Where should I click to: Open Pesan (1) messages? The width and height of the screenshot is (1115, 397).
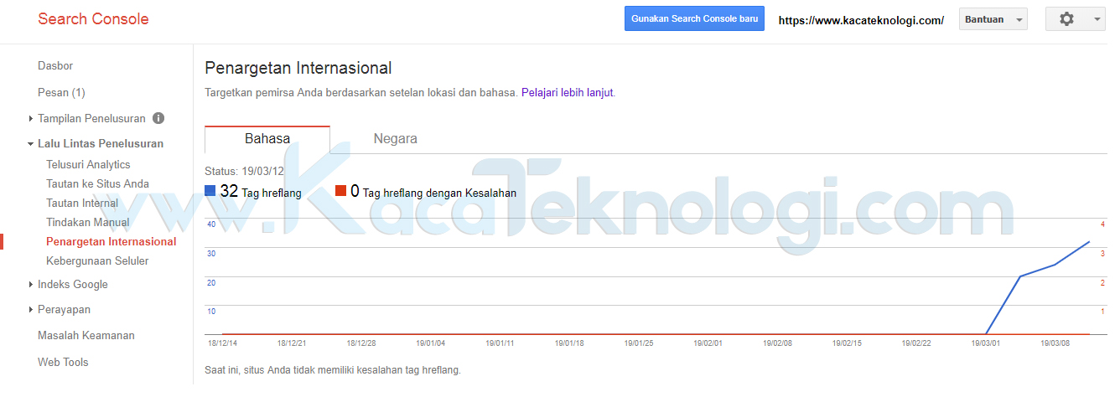(x=61, y=92)
